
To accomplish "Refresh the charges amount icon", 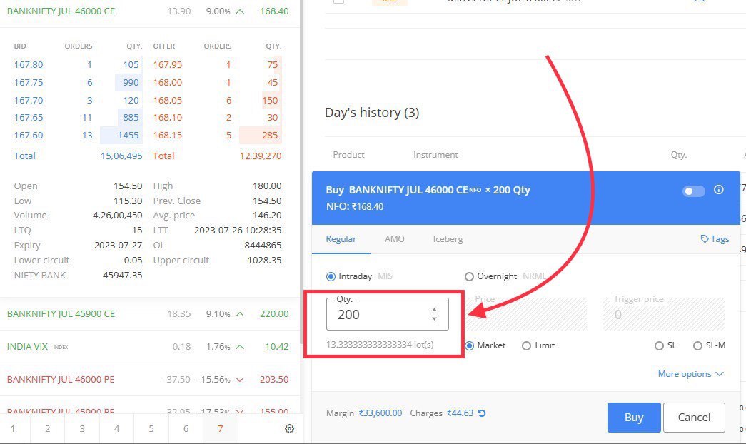I will pyautogui.click(x=481, y=413).
